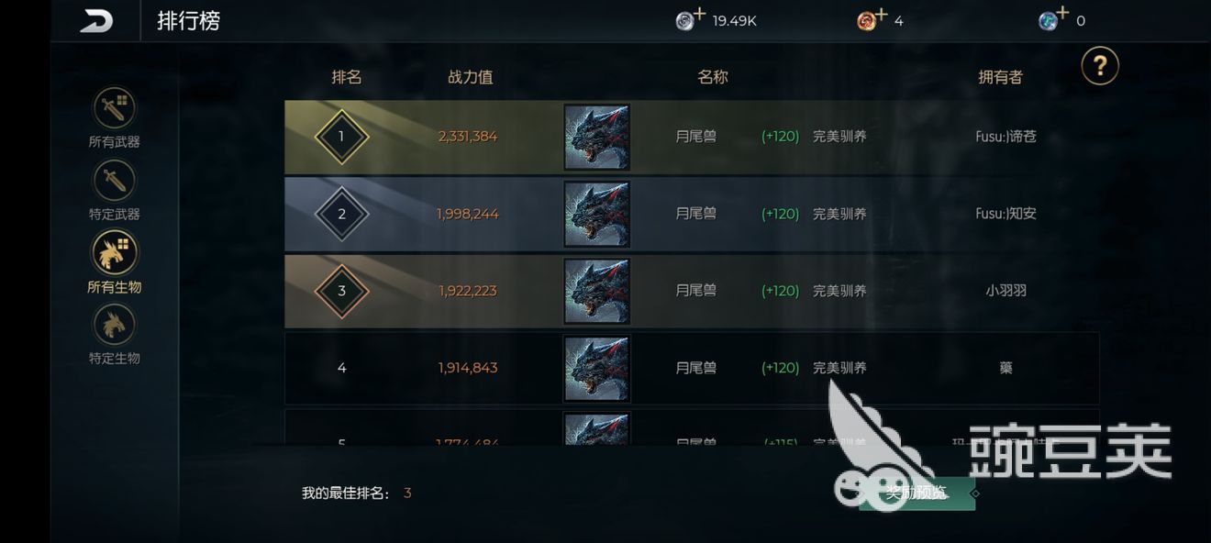
Task: Open rank 4 月尾兽 creature thumbnail
Action: (x=596, y=368)
